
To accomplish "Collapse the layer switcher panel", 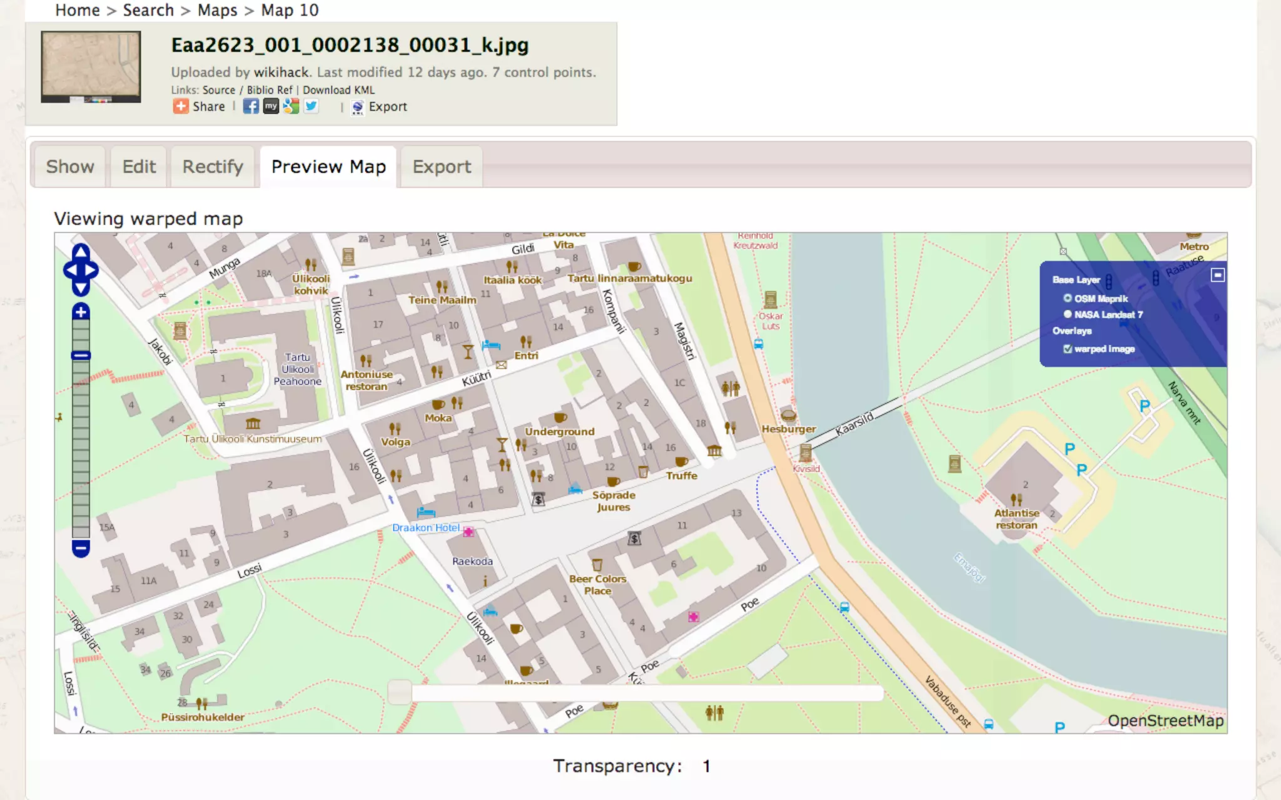I will [x=1217, y=275].
